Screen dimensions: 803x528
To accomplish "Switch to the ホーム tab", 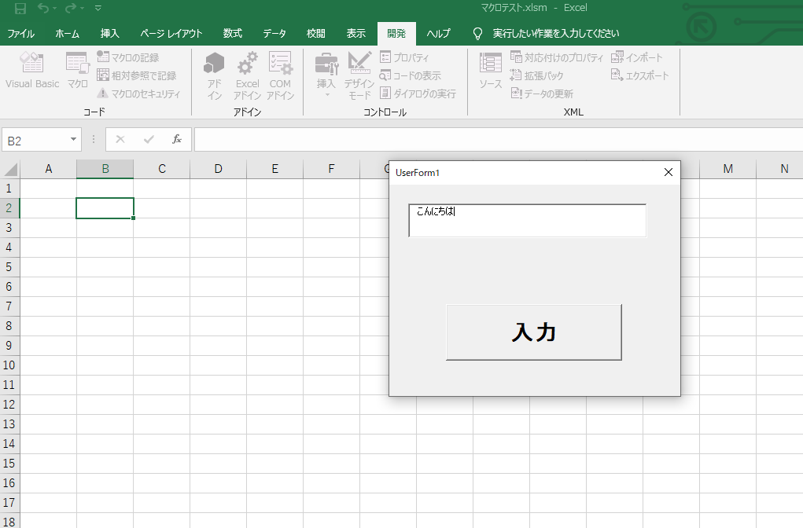I will (68, 33).
